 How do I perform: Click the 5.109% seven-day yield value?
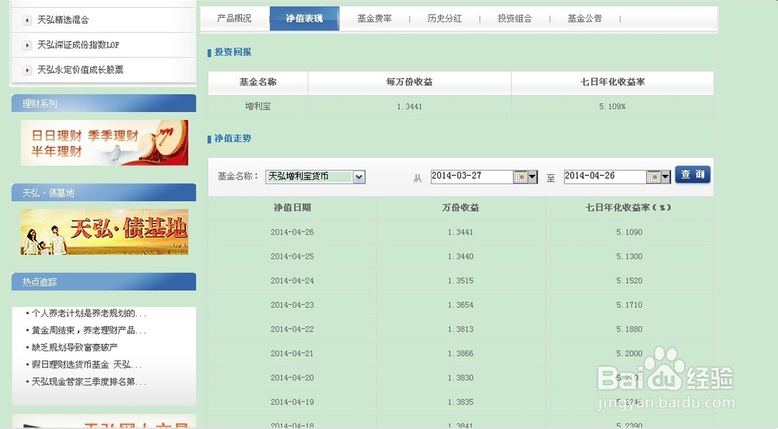click(x=612, y=106)
